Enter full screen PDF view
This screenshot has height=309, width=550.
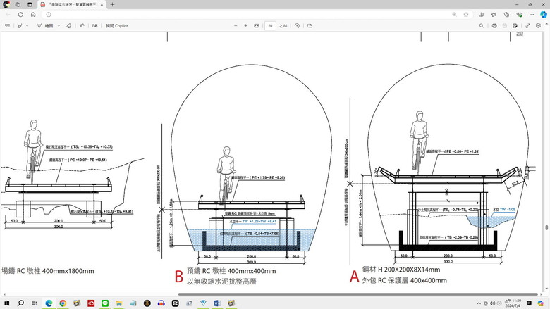[528, 25]
